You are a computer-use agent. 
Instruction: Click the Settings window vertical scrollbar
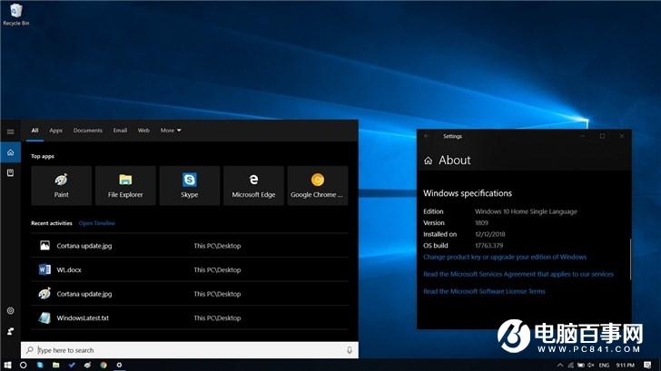point(631,259)
